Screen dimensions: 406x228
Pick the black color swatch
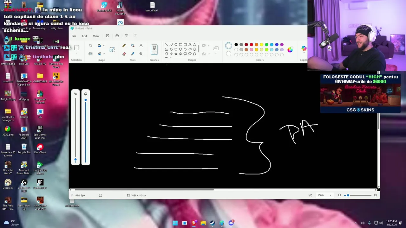236,45
